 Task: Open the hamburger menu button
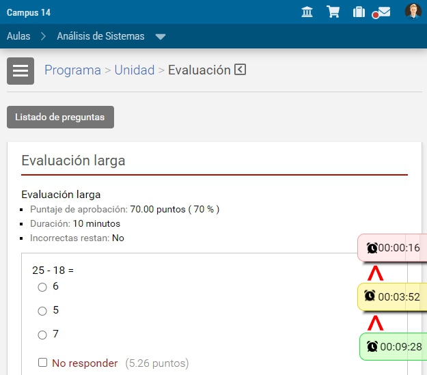(20, 71)
